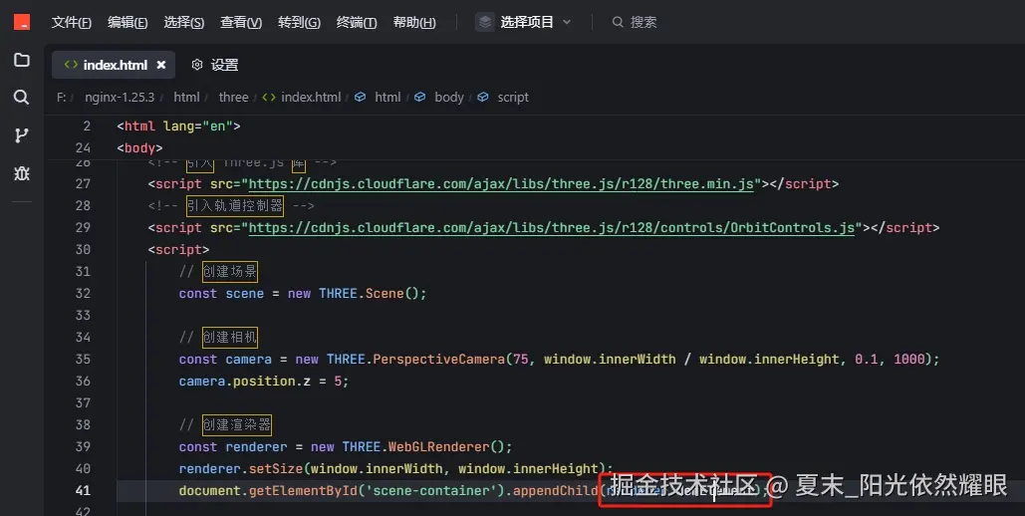Open the source control branch icon
Screen dimensions: 1025x516
click(21, 135)
